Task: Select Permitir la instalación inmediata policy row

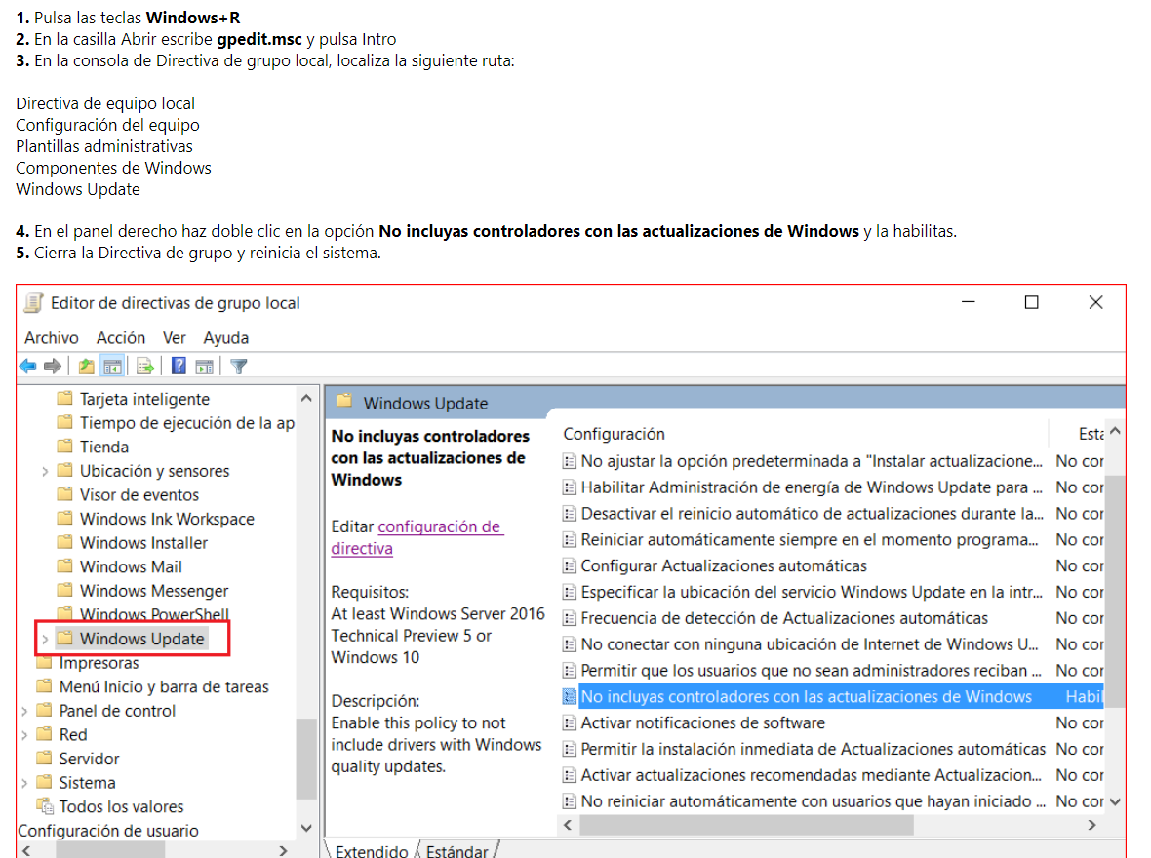Action: point(832,749)
